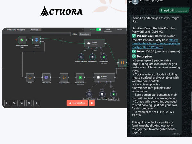Screen dimensions: 192x144
Task: Open the hamiltonbeach.com raclette grill link
Action: (156, 44)
